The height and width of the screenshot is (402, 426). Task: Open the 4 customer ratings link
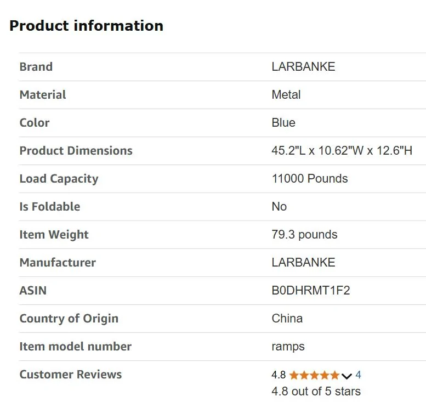pos(358,375)
